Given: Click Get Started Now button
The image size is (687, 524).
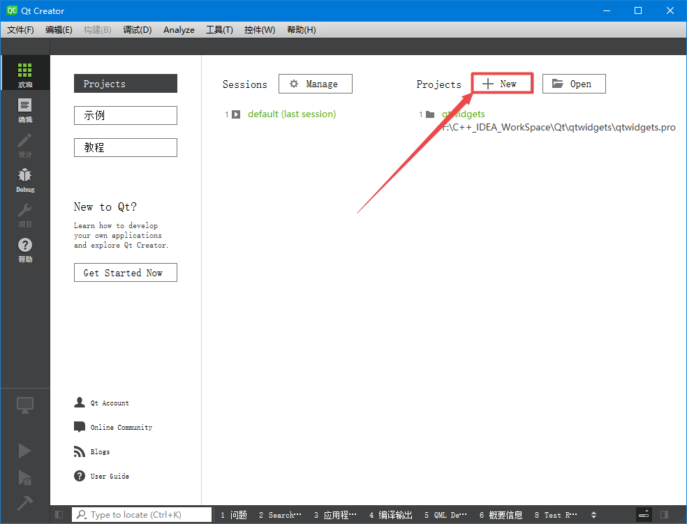Looking at the screenshot, I should tap(125, 273).
